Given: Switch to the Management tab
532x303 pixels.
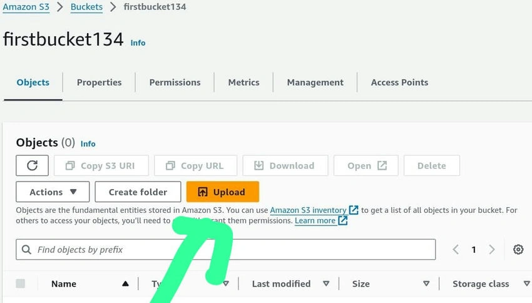Looking at the screenshot, I should tap(315, 83).
